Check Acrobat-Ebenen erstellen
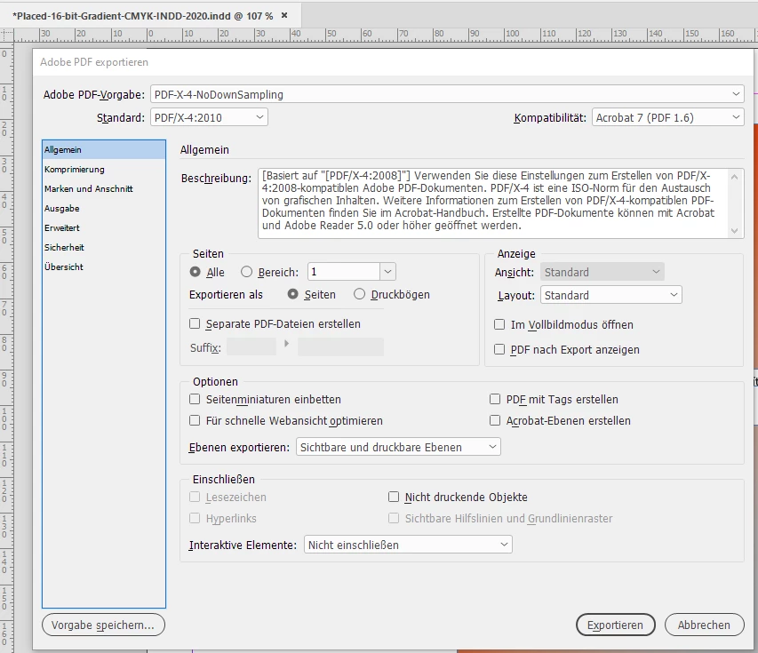 point(495,420)
